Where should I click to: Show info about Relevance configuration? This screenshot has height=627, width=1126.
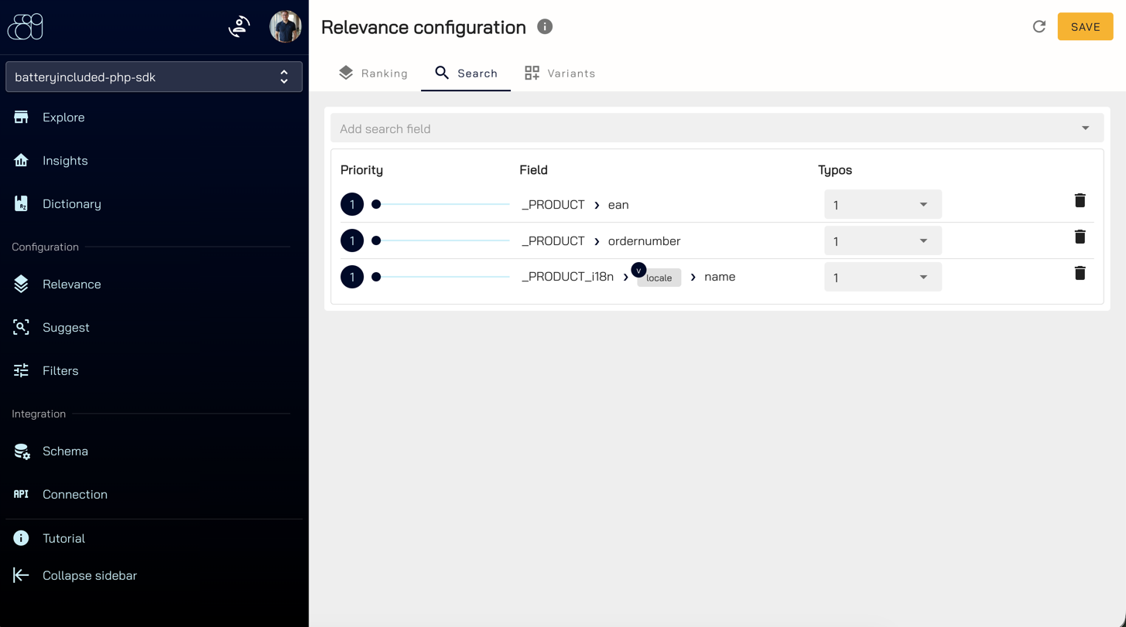pyautogui.click(x=545, y=27)
